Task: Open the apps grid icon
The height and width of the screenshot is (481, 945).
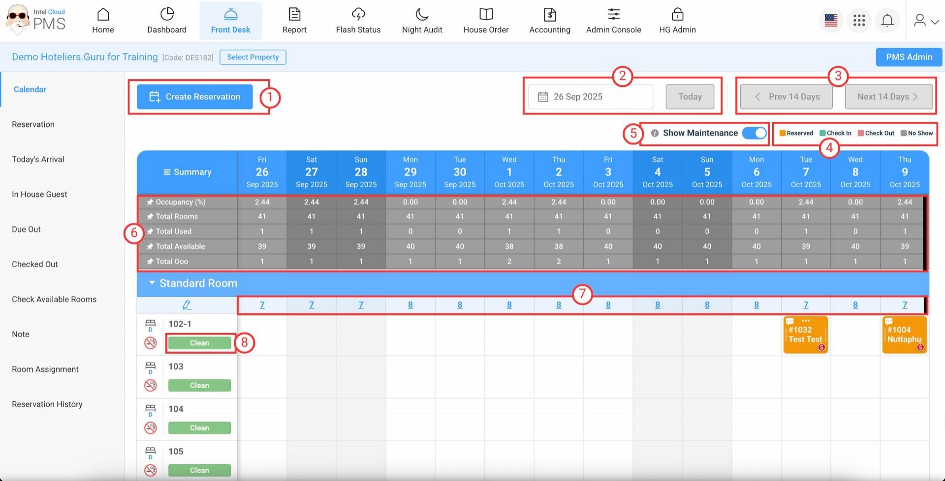Action: tap(859, 21)
